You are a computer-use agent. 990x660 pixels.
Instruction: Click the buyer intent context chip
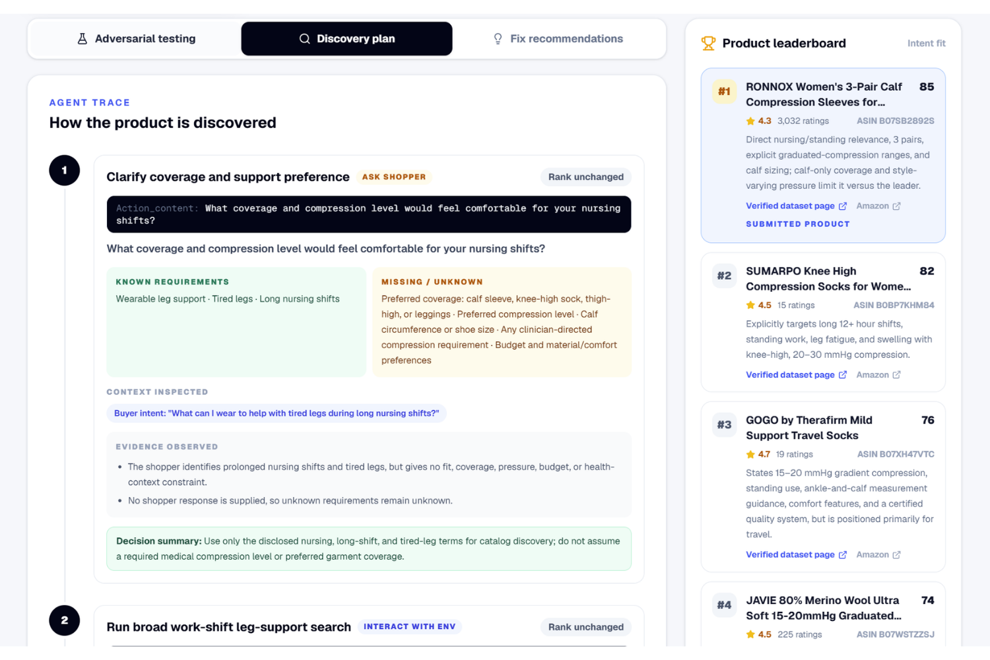(x=277, y=413)
